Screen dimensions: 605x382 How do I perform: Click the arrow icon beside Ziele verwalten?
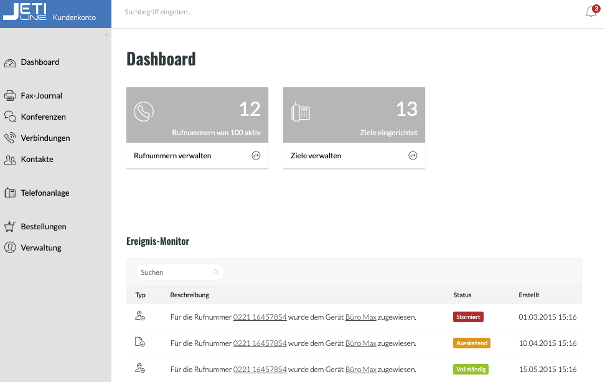(413, 156)
